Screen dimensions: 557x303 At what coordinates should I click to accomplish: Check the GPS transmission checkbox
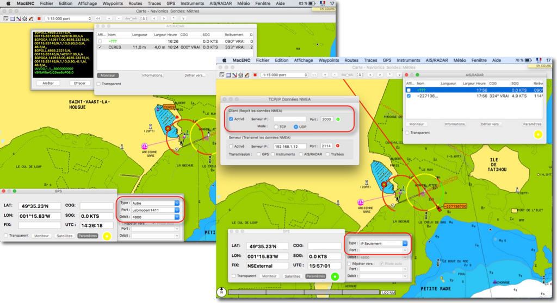pos(258,154)
